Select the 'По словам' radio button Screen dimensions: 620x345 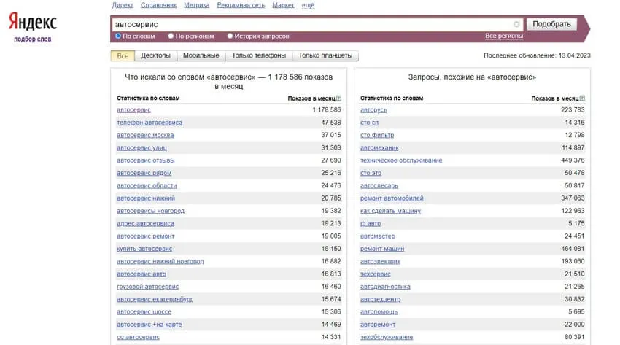[x=118, y=36]
